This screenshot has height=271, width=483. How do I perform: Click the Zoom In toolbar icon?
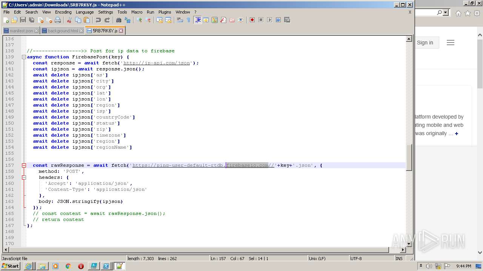[x=139, y=20]
